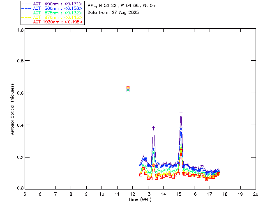The width and height of the screenshot is (263, 210).
Task: Click the AOT 675nm green legend entry
Action: coord(52,13)
